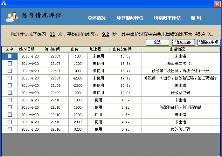Screen dimensions: 222x157
Task: Click the 修改验证码 cell in bid 200 row
Action: [181, 93]
